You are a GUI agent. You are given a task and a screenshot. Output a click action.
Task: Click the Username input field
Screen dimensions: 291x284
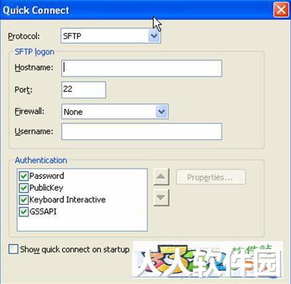pos(141,131)
